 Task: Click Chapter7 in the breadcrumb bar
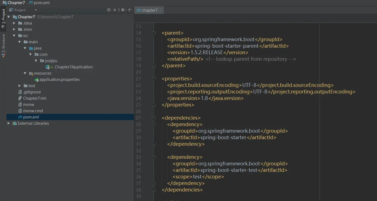pos(16,3)
